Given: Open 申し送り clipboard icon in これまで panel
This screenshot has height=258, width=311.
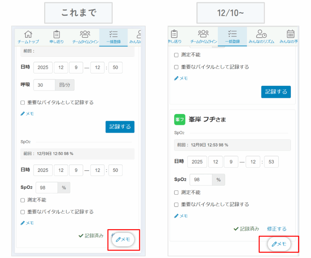Looking at the screenshot, I should [x=56, y=34].
